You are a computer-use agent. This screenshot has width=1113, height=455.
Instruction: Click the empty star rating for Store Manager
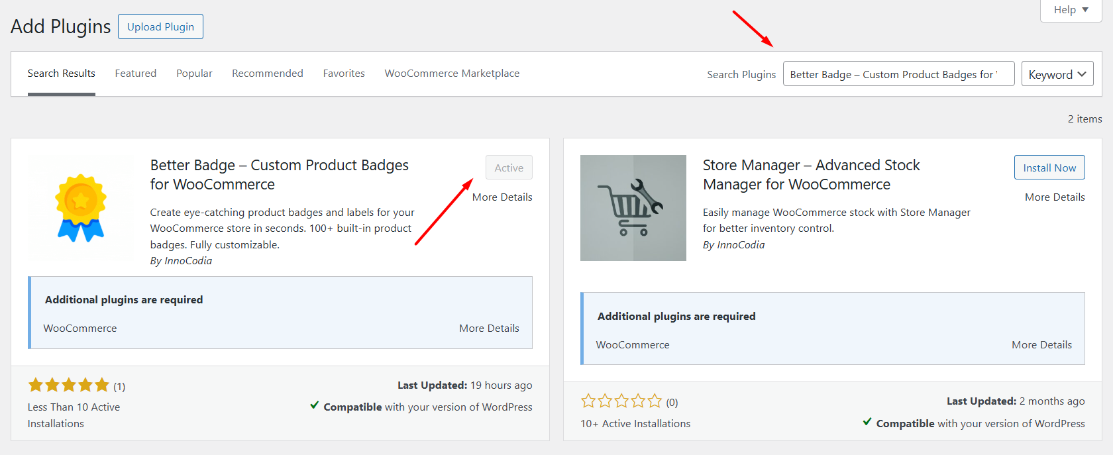[x=621, y=401]
